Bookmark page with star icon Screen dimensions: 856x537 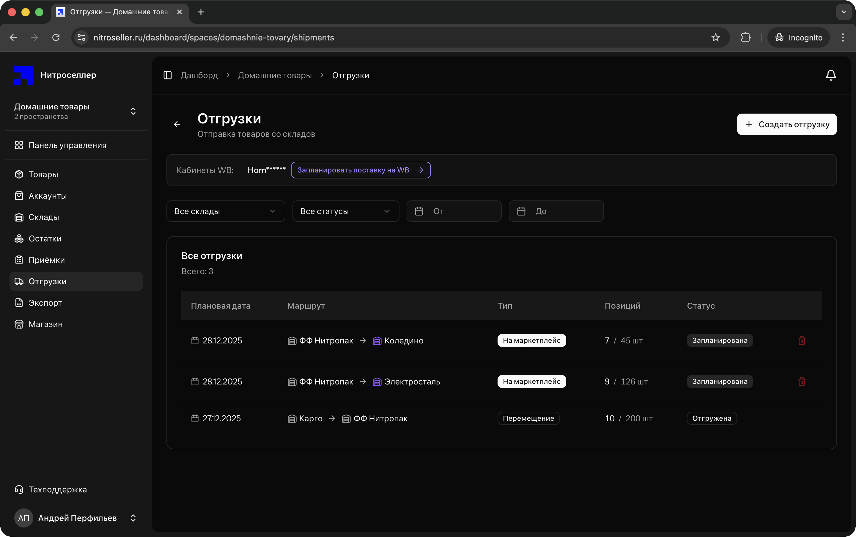tap(715, 38)
